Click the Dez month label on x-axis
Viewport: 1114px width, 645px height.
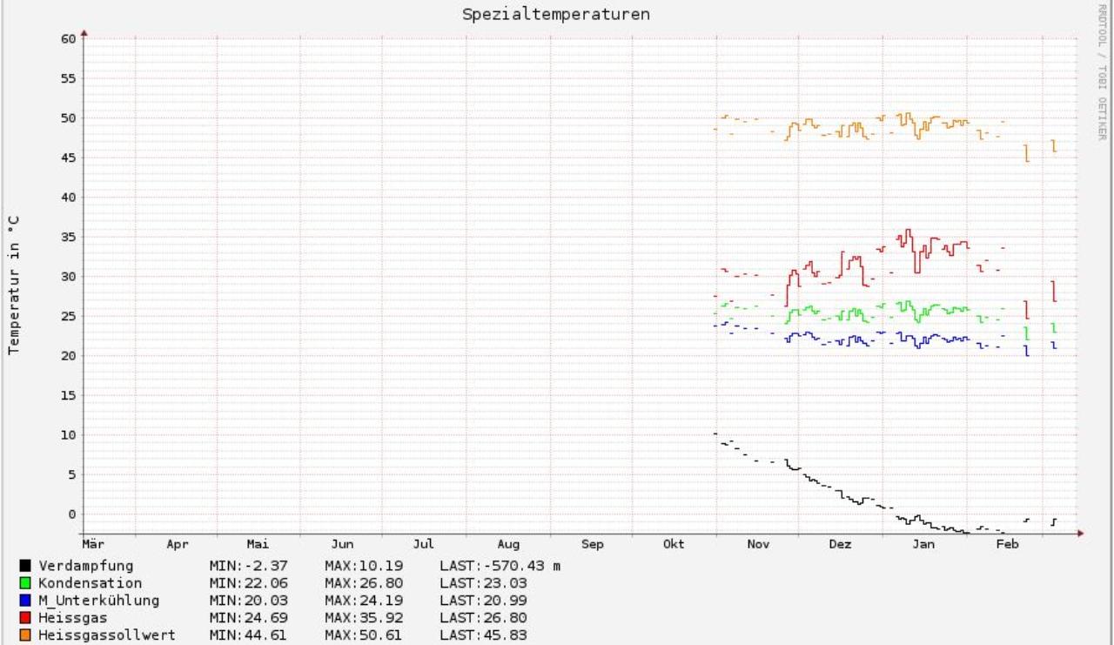click(x=840, y=544)
